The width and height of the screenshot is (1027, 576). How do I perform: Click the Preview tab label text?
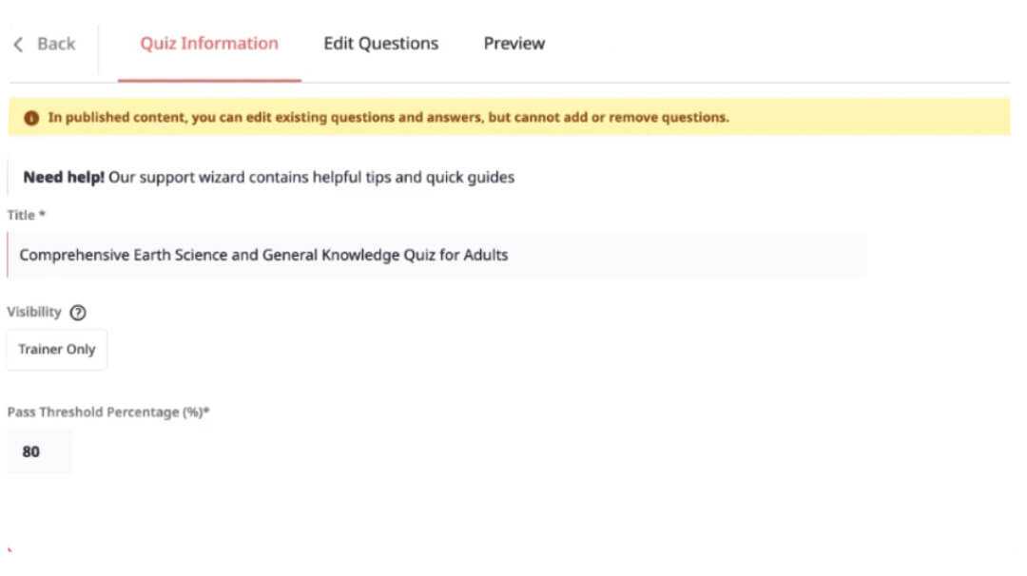click(x=513, y=44)
